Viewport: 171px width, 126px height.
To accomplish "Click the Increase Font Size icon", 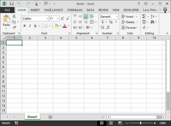I will point(62,18).
